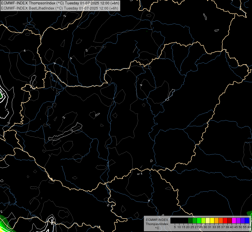Click the ECMWF-INDEX title in the legend

[x=157, y=220]
